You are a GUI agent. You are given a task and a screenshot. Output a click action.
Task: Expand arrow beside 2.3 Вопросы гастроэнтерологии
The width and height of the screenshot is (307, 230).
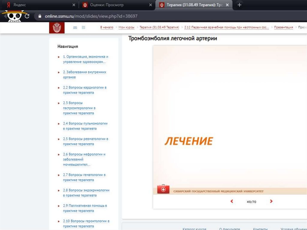tap(59, 103)
